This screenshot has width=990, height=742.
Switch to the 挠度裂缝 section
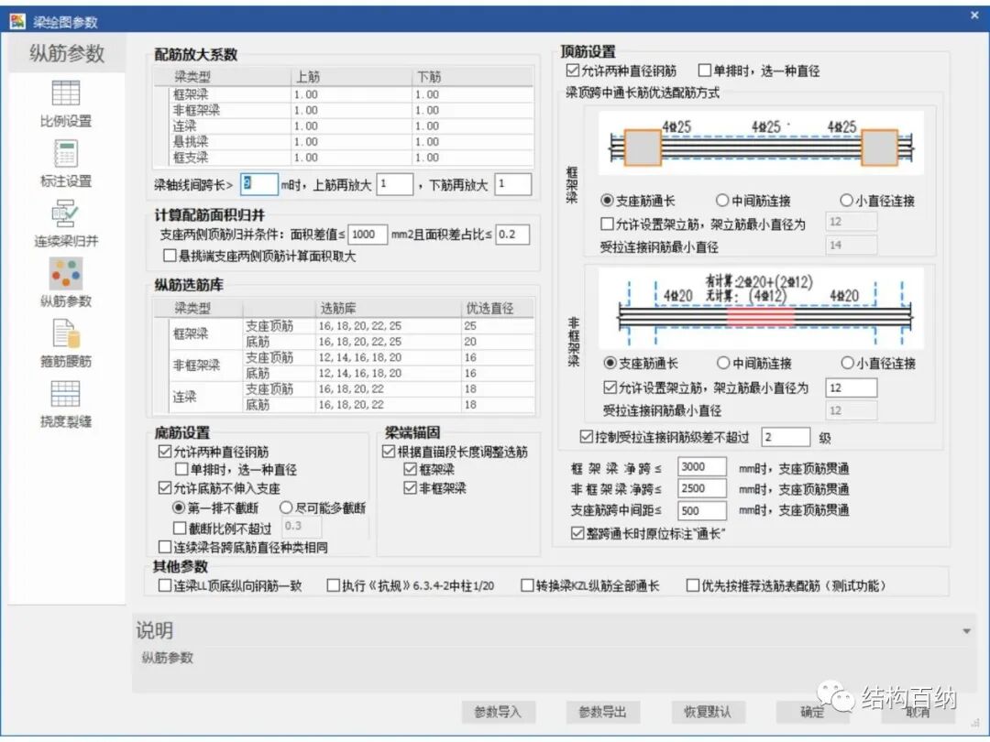[x=65, y=392]
